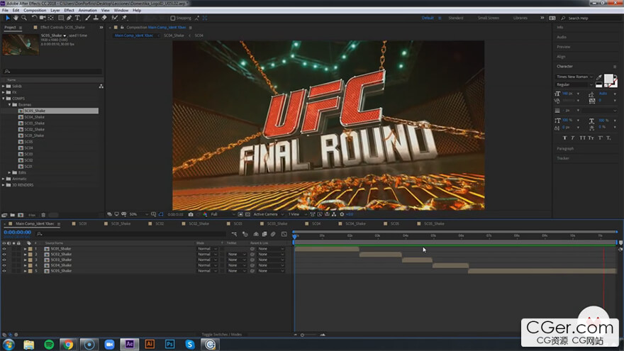Open the channel and color management icon

[x=205, y=214]
